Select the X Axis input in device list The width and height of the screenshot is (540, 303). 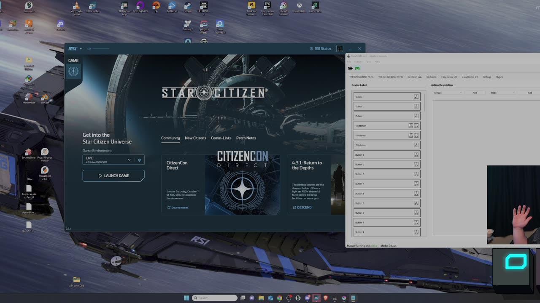383,97
